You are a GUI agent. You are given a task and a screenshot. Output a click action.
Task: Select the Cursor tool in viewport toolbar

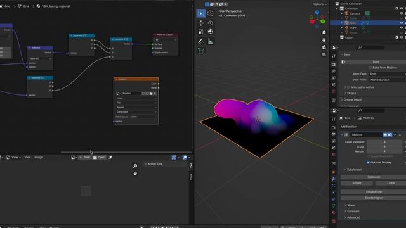(x=210, y=13)
